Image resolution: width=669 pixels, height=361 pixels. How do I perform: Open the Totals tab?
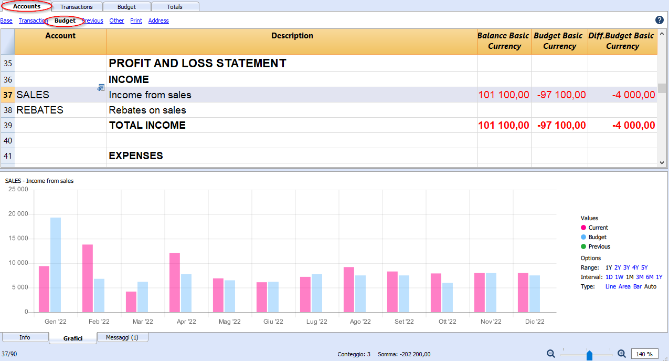click(175, 7)
